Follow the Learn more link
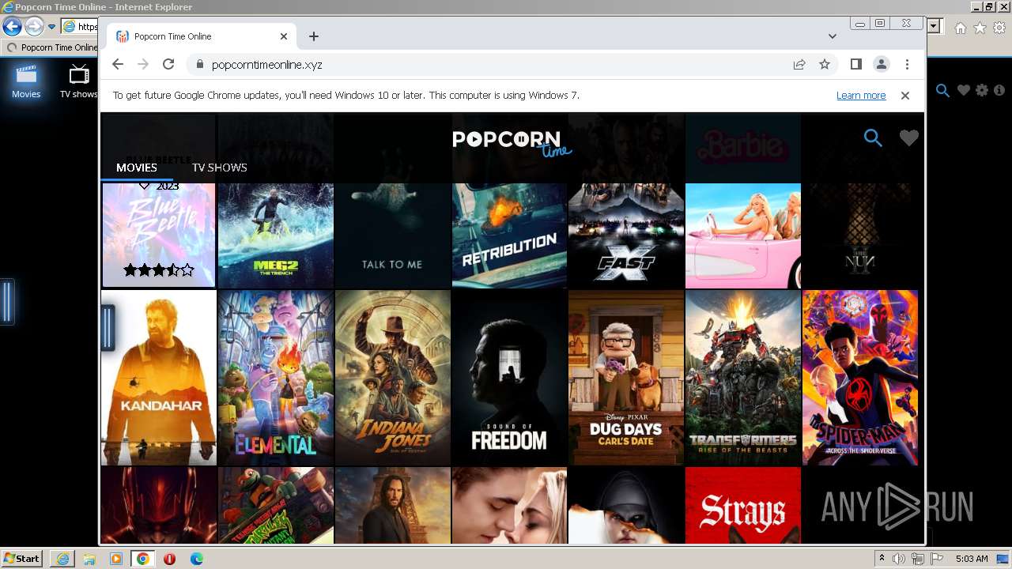The width and height of the screenshot is (1012, 569). point(861,96)
